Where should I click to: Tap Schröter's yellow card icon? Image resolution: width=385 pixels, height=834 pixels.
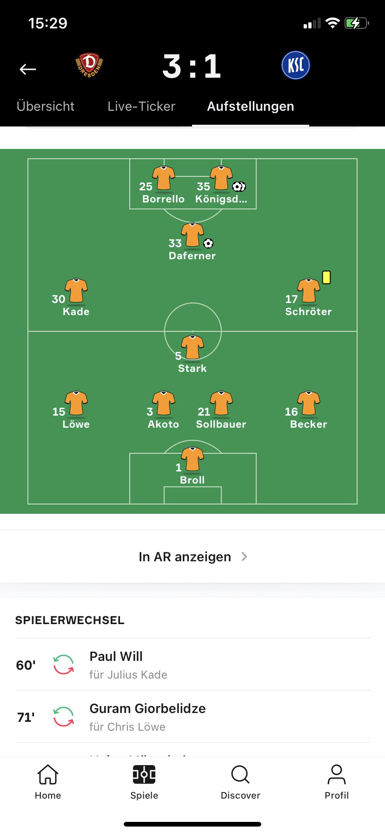tap(326, 277)
